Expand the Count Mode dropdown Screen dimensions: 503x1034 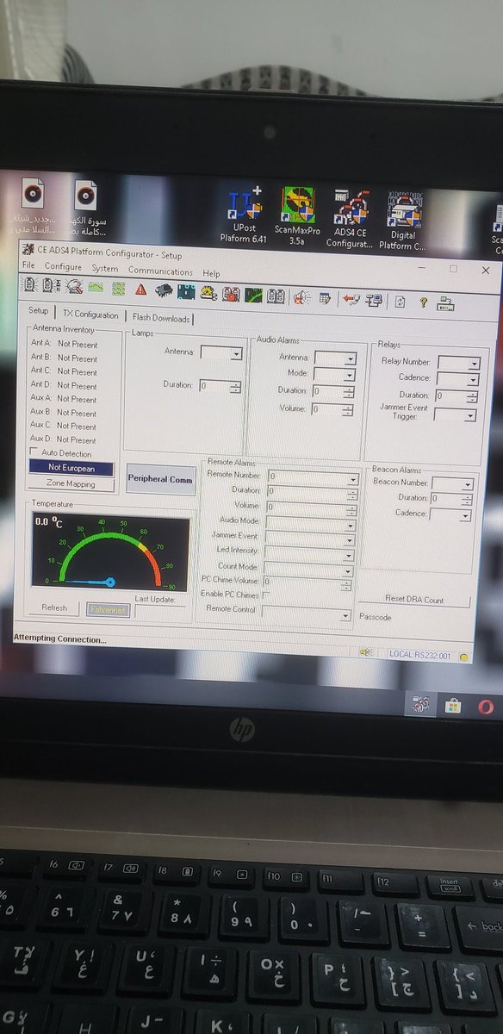pos(309,569)
